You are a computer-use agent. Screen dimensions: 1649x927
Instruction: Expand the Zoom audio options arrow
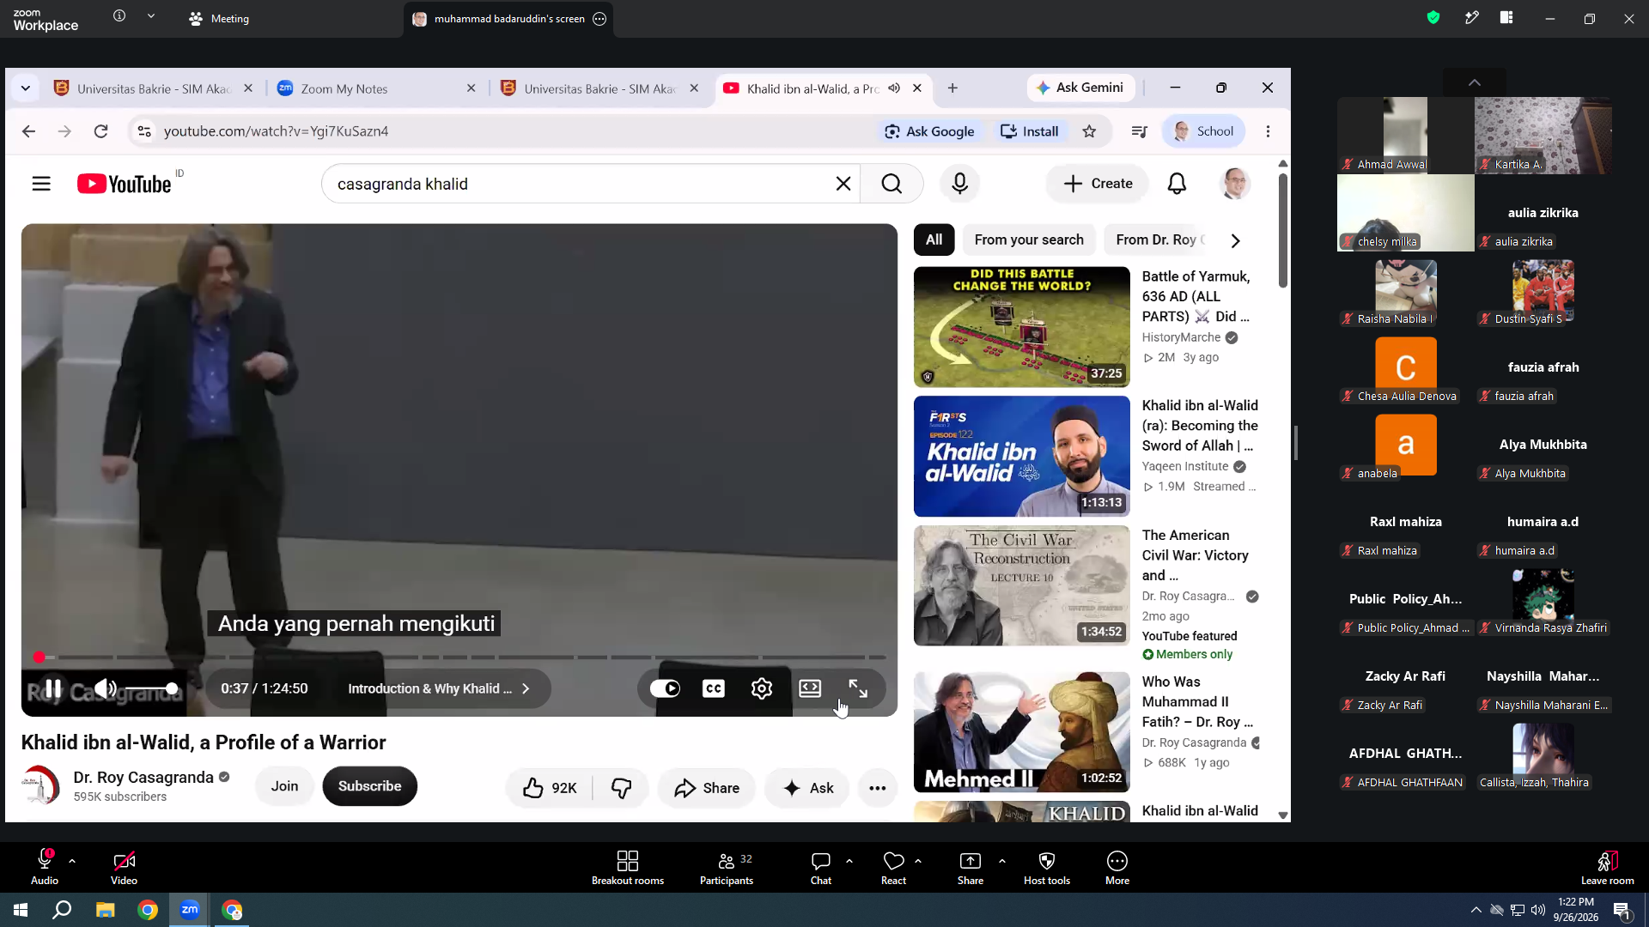(x=72, y=860)
